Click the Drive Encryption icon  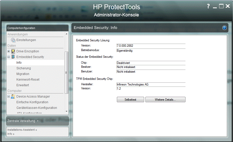point(13,51)
